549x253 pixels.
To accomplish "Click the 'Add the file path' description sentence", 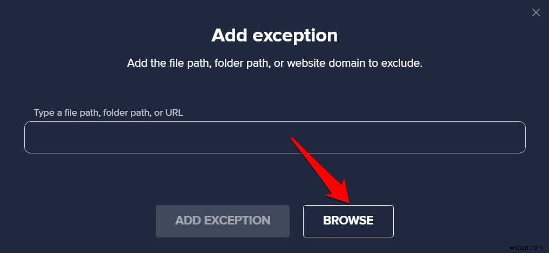I will 275,64.
